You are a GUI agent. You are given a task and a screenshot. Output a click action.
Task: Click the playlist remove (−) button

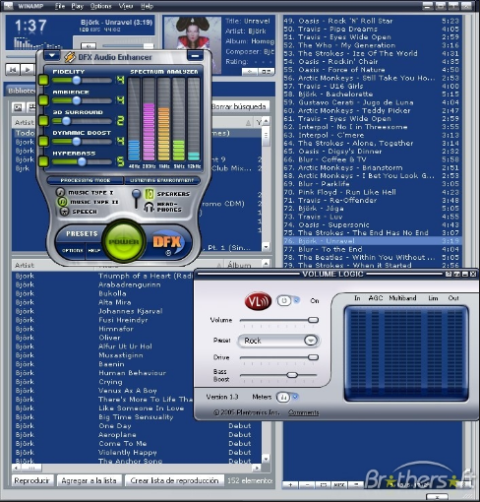point(307,485)
